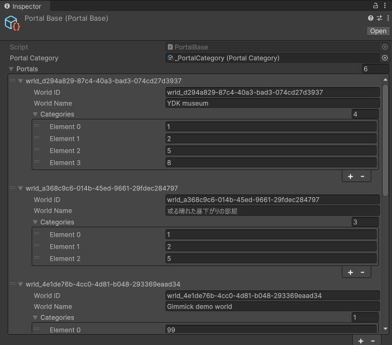Edit the Portals list size field
392x345 pixels.
point(375,69)
